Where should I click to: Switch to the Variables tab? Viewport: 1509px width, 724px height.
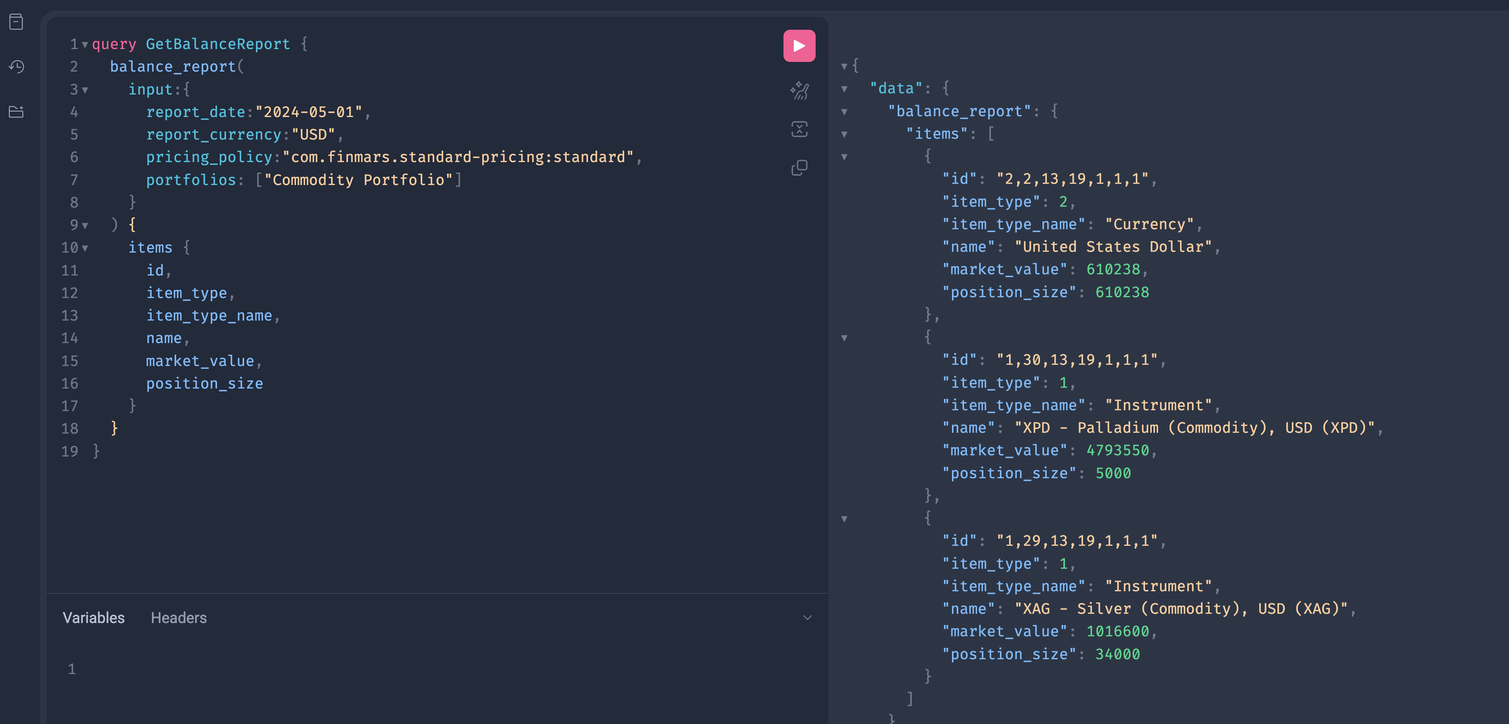click(94, 617)
